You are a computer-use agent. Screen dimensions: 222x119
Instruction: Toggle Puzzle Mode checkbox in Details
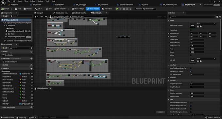tap(191, 30)
